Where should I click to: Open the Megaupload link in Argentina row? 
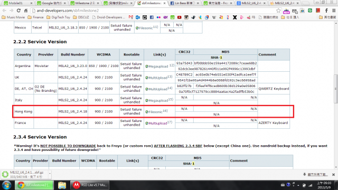click(x=158, y=66)
